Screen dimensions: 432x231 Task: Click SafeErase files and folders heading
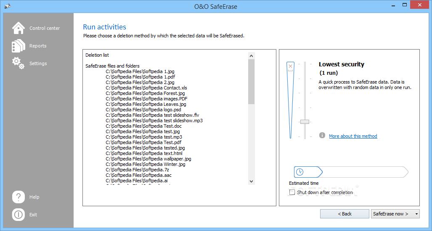coord(112,66)
